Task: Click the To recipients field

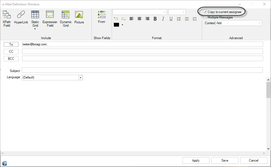Action: 142,44
